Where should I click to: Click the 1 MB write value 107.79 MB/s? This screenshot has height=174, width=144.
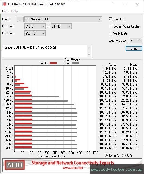(x=108, y=112)
